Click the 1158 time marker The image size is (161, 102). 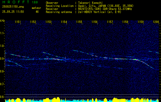[x=125, y=22]
